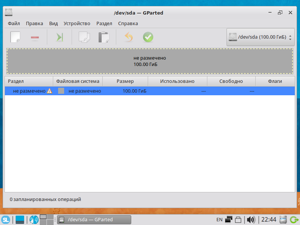Open the SL start menu on the taskbar

click(x=6, y=220)
